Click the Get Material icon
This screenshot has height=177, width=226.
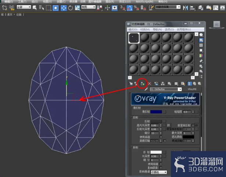point(131,83)
